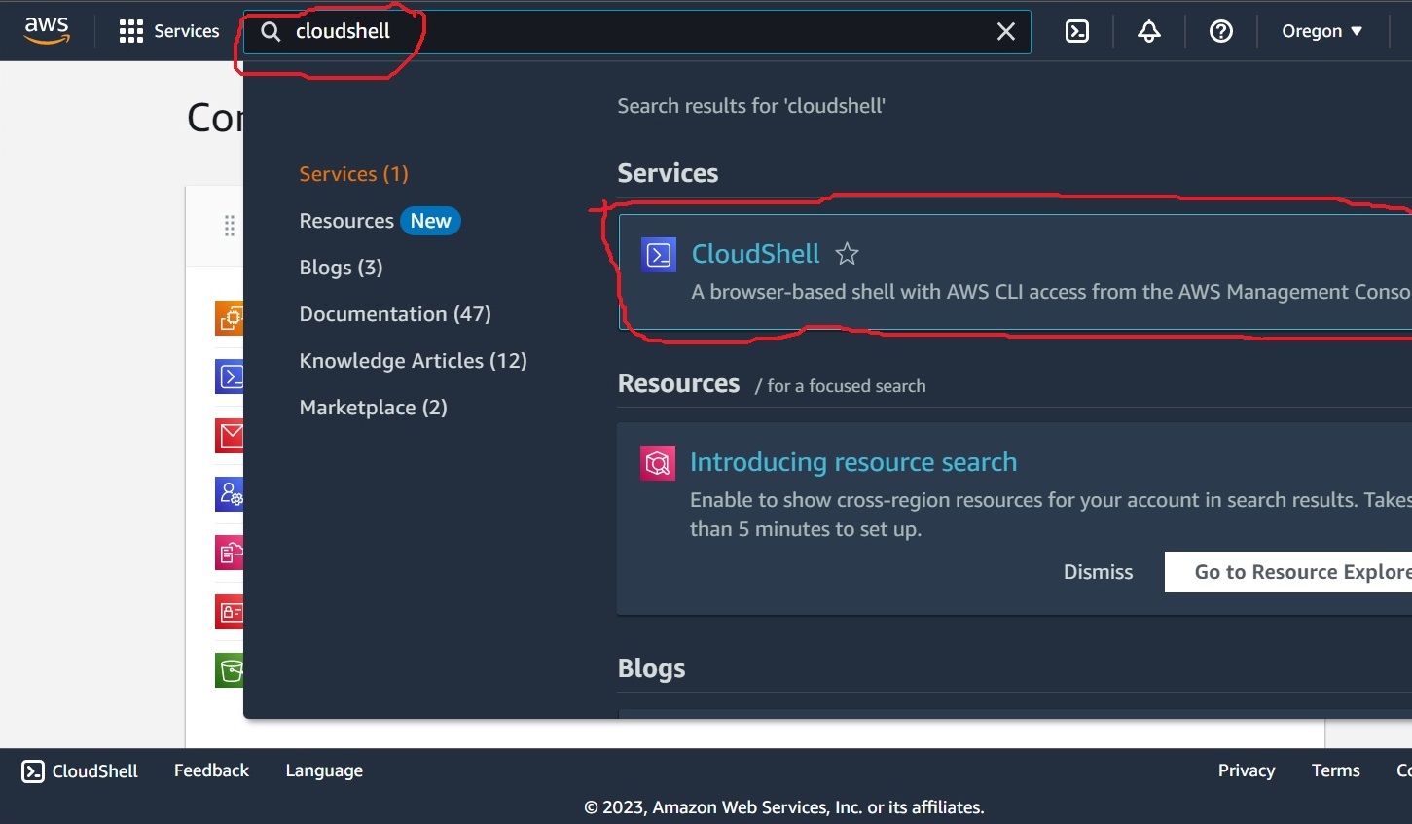
Task: Open the Language footer option
Action: tap(324, 770)
